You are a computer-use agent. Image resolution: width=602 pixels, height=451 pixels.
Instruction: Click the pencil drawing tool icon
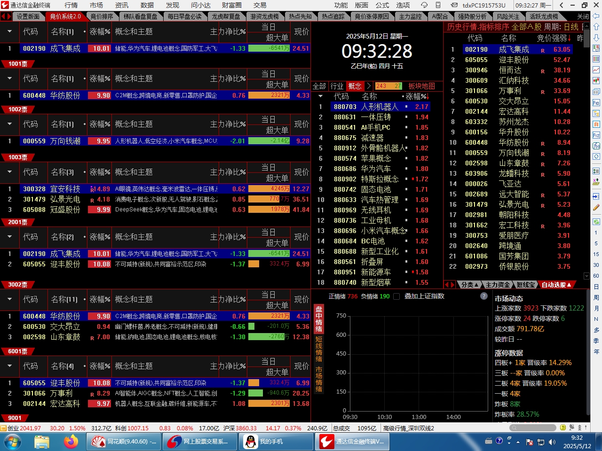click(596, 207)
